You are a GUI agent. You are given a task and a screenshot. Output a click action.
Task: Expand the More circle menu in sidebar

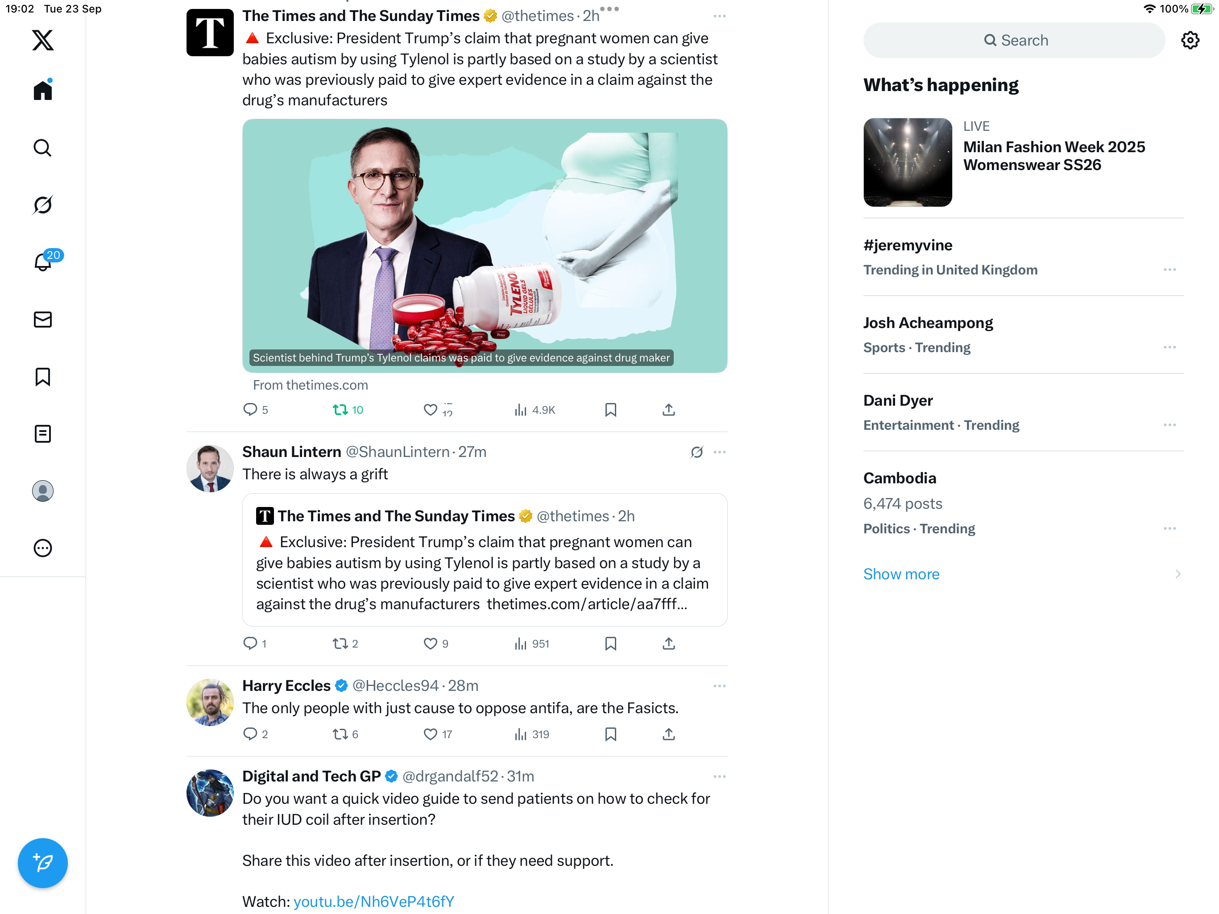(42, 548)
